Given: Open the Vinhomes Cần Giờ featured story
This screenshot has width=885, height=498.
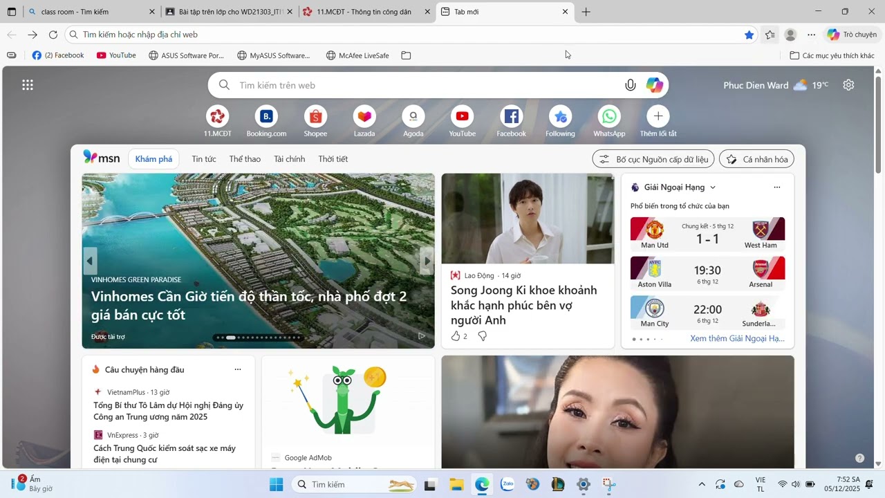Looking at the screenshot, I should tap(258, 261).
